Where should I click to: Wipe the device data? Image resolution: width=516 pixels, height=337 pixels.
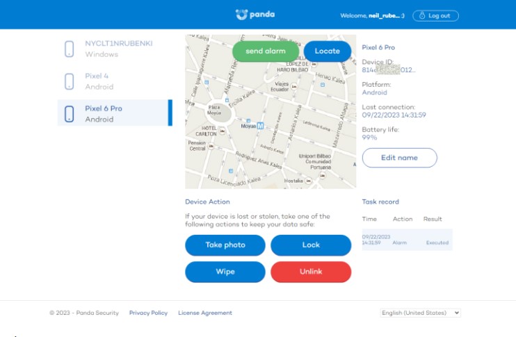point(225,272)
